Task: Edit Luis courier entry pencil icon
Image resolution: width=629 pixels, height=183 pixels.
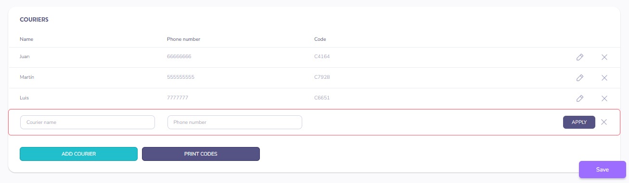Action: click(580, 98)
